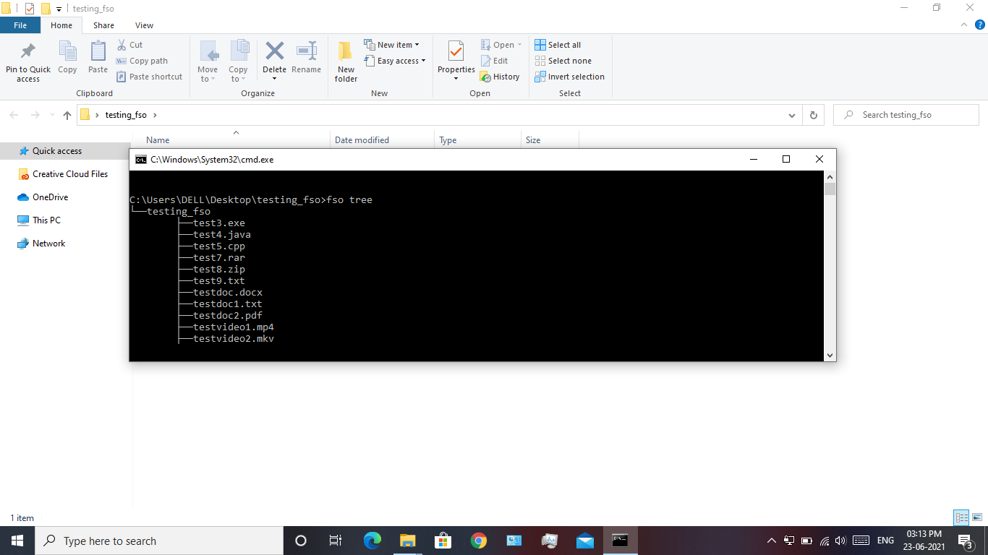Image resolution: width=988 pixels, height=555 pixels.
Task: Switch to large thumbnails view toggle
Action: [978, 517]
